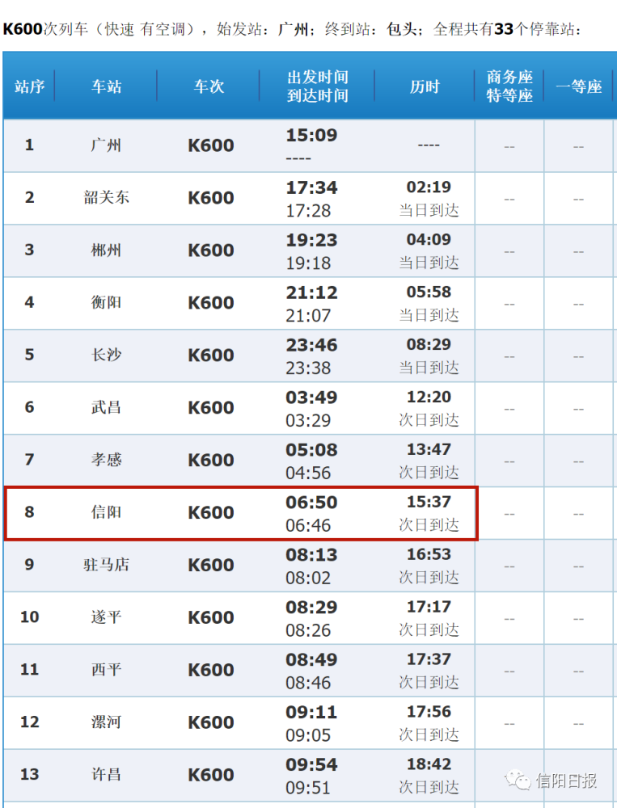The image size is (617, 808).
Task: Open the 漯河 station link
Action: pyautogui.click(x=106, y=722)
